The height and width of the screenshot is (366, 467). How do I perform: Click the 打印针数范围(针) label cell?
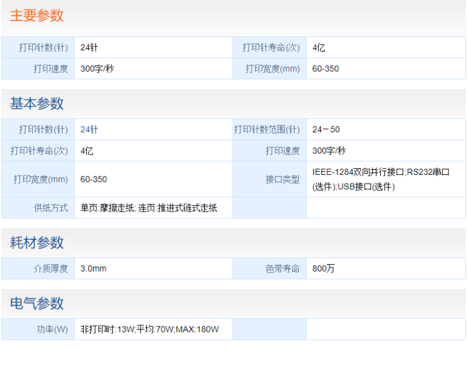point(270,130)
